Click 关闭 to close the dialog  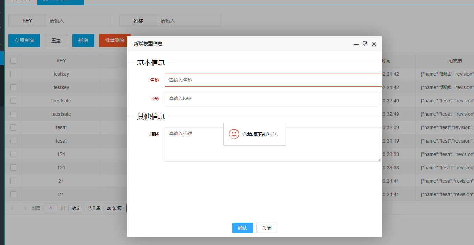click(266, 228)
